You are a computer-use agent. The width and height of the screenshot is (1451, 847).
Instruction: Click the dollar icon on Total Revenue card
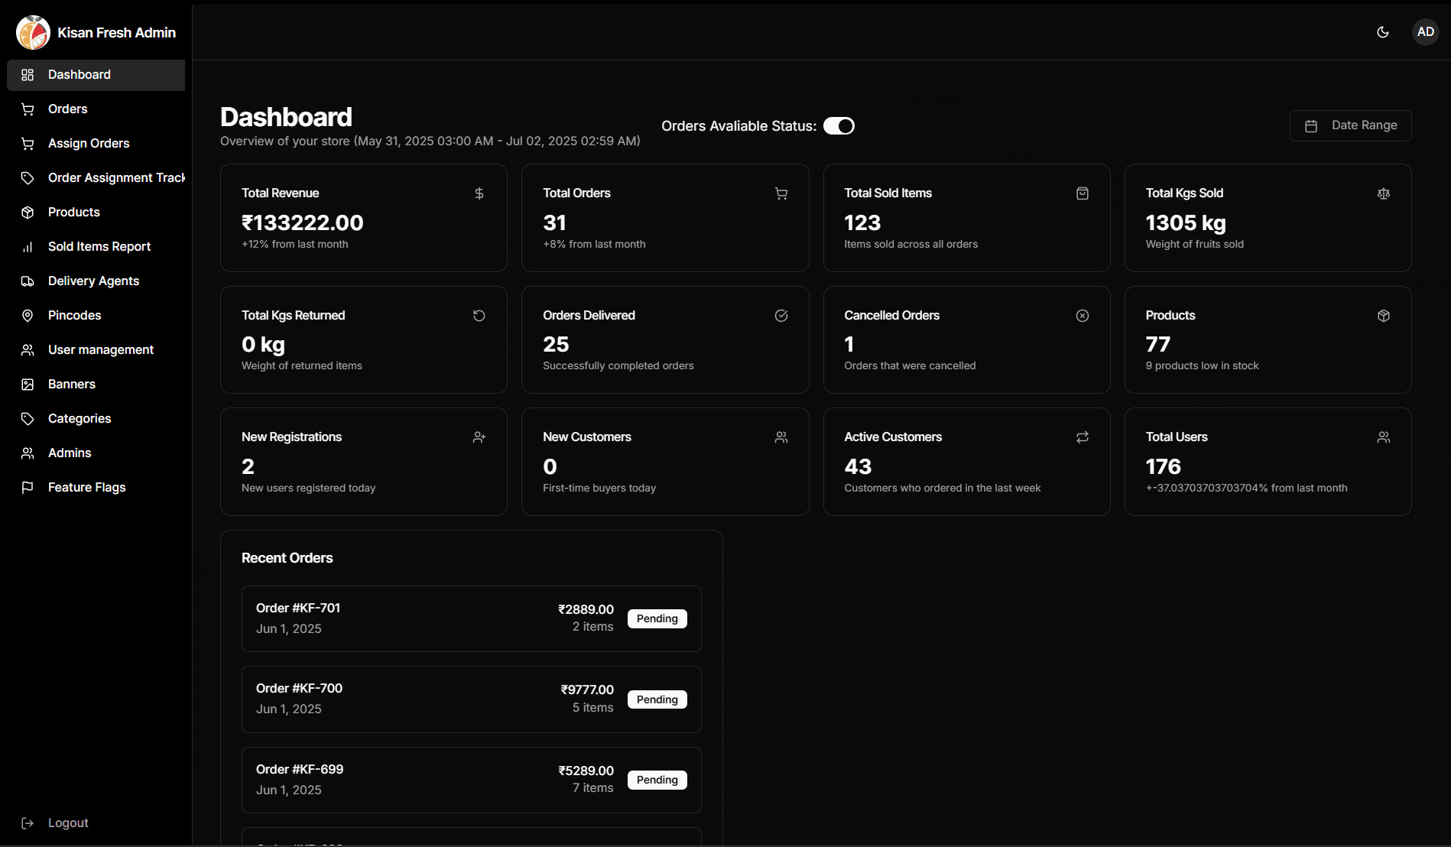[479, 193]
